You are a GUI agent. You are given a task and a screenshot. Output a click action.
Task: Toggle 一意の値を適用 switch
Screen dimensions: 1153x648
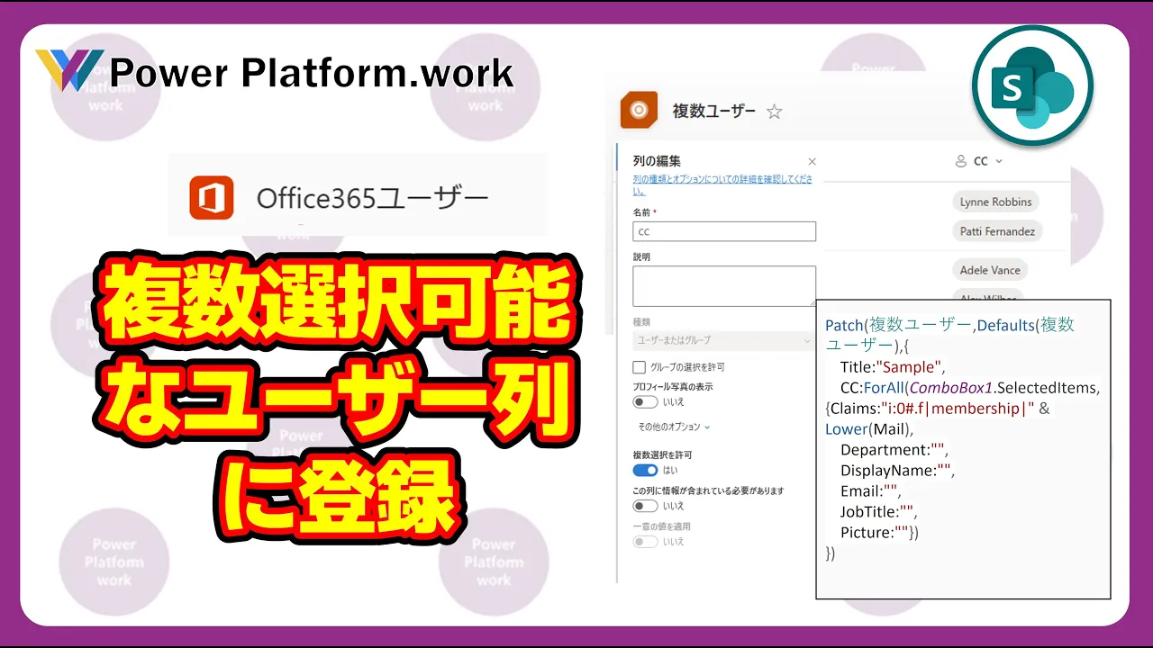coord(646,542)
